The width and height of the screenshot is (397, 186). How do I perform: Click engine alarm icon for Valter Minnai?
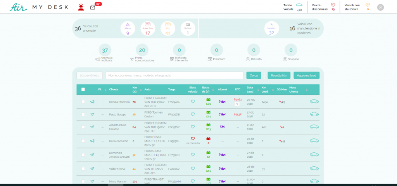point(222,168)
